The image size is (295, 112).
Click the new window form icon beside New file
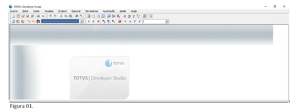18,16
